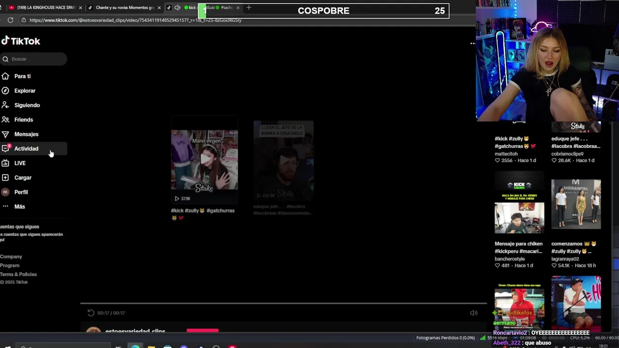The height and width of the screenshot is (348, 619).
Task: Click the 2556 likes heart icon
Action: [x=497, y=160]
